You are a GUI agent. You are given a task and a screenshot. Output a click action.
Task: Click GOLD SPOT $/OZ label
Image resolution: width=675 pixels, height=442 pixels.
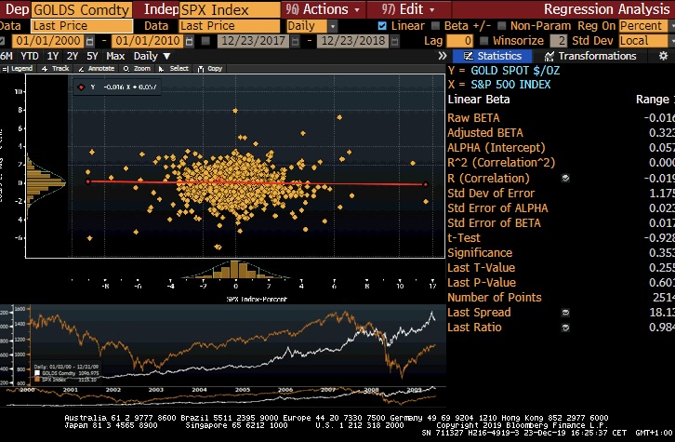pos(515,71)
